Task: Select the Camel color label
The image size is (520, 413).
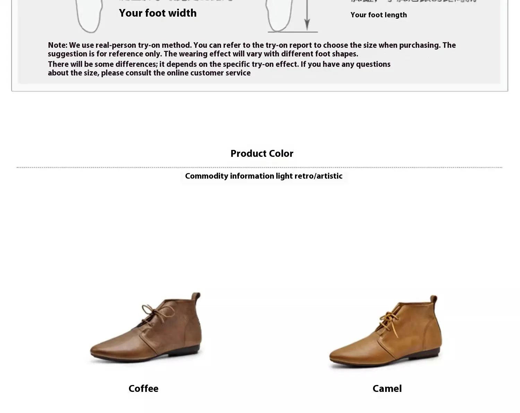Action: point(387,389)
